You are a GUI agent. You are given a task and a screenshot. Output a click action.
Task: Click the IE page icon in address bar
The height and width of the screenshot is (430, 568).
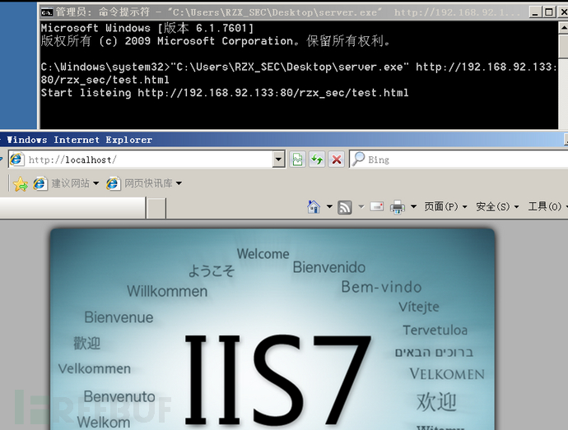coord(16,160)
